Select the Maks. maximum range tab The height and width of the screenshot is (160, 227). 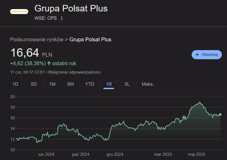[x=148, y=84]
